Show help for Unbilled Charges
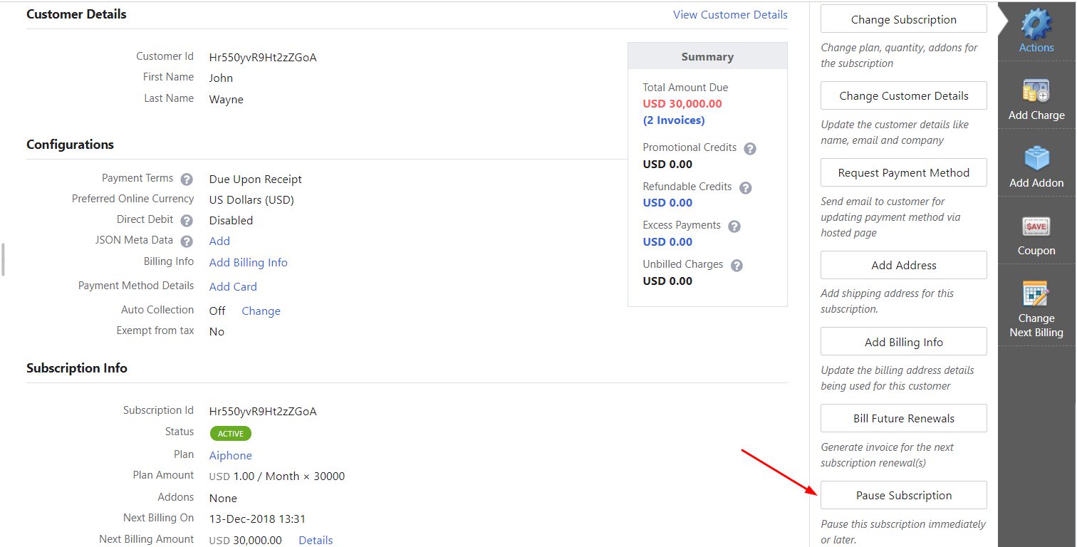This screenshot has height=547, width=1077. tap(737, 266)
